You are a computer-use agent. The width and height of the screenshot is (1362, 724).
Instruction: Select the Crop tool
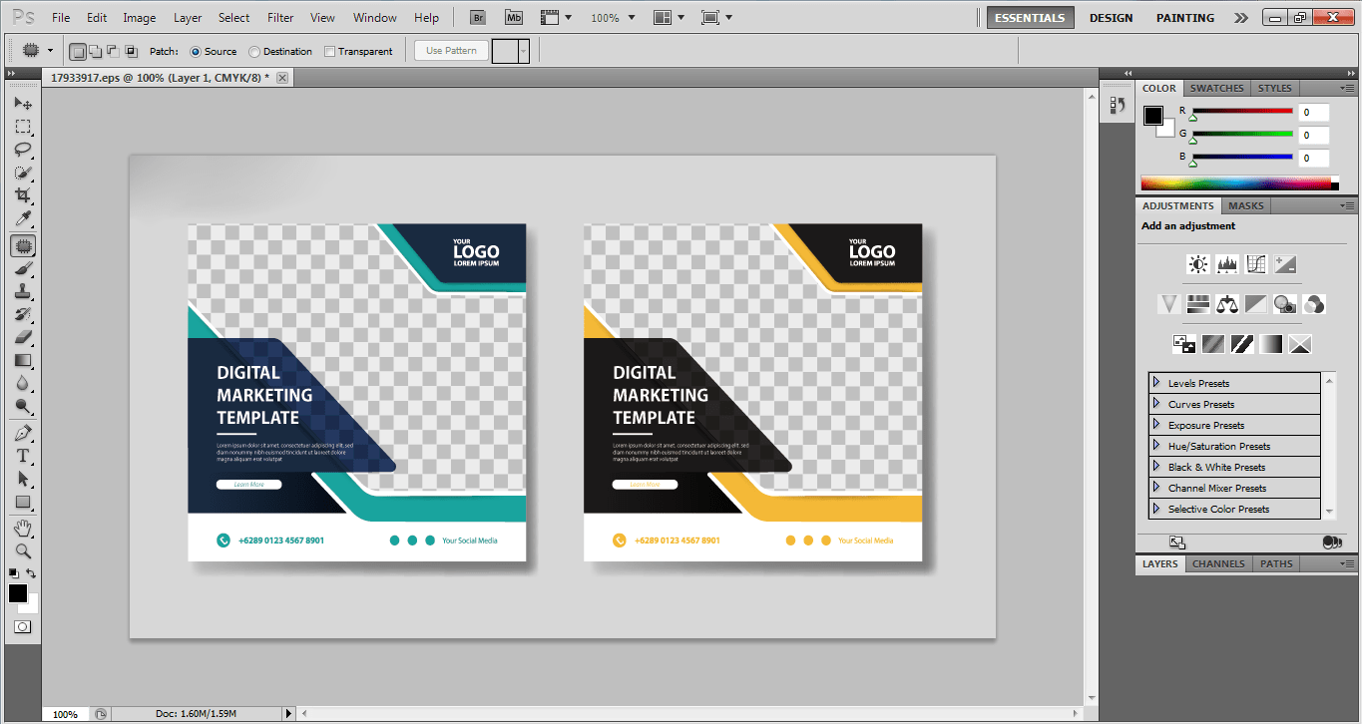[x=23, y=195]
